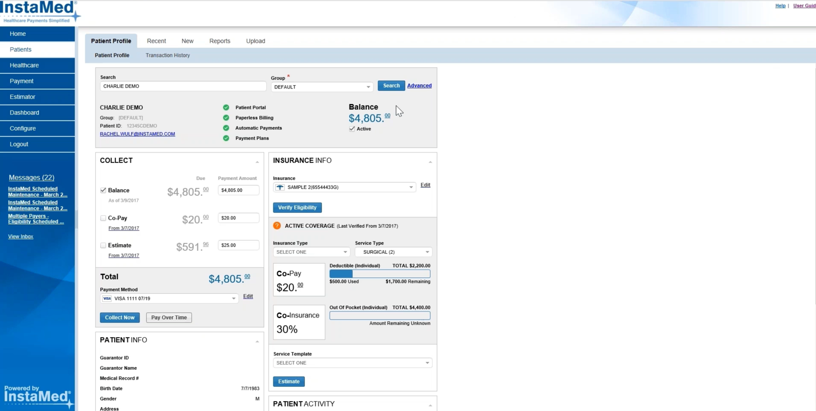Click the Verify Eligibility button
816x411 pixels.
tap(297, 207)
